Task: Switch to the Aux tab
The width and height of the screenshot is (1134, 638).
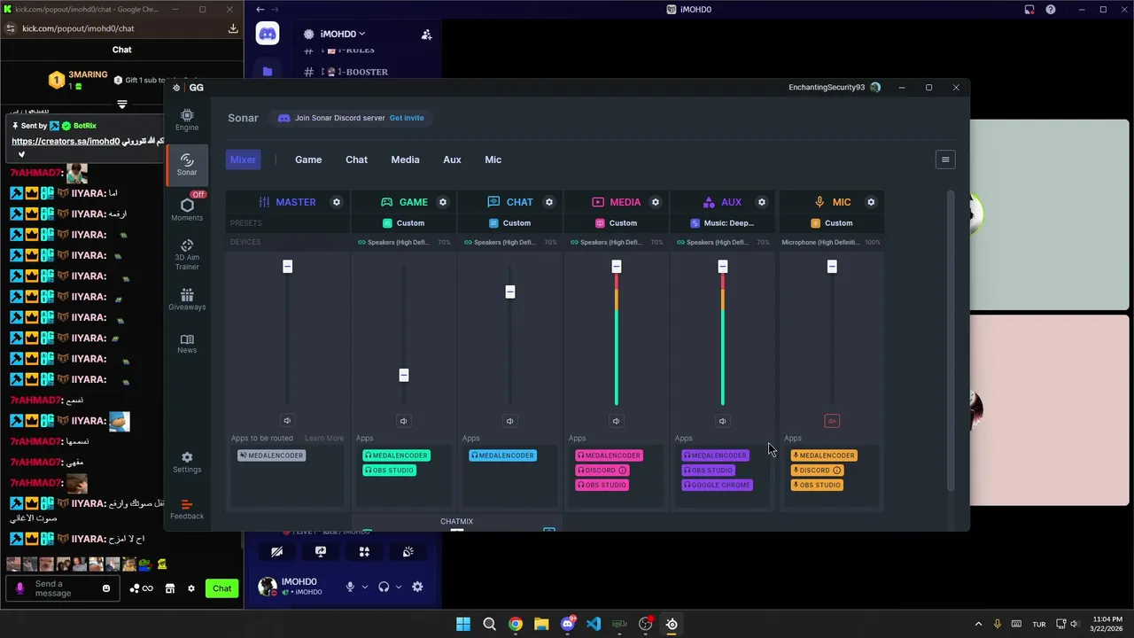Action: click(452, 159)
